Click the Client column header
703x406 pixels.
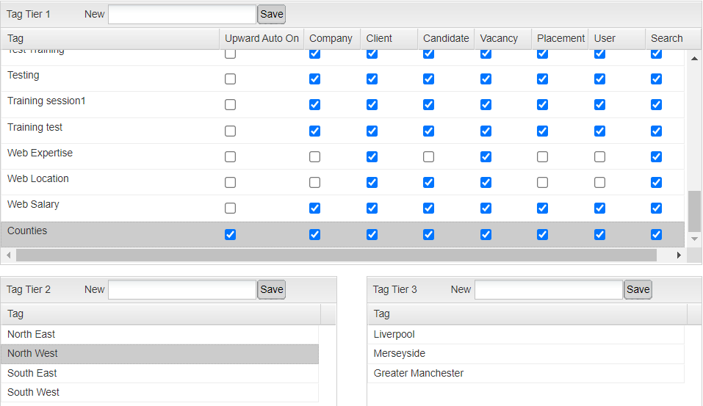pyautogui.click(x=389, y=38)
